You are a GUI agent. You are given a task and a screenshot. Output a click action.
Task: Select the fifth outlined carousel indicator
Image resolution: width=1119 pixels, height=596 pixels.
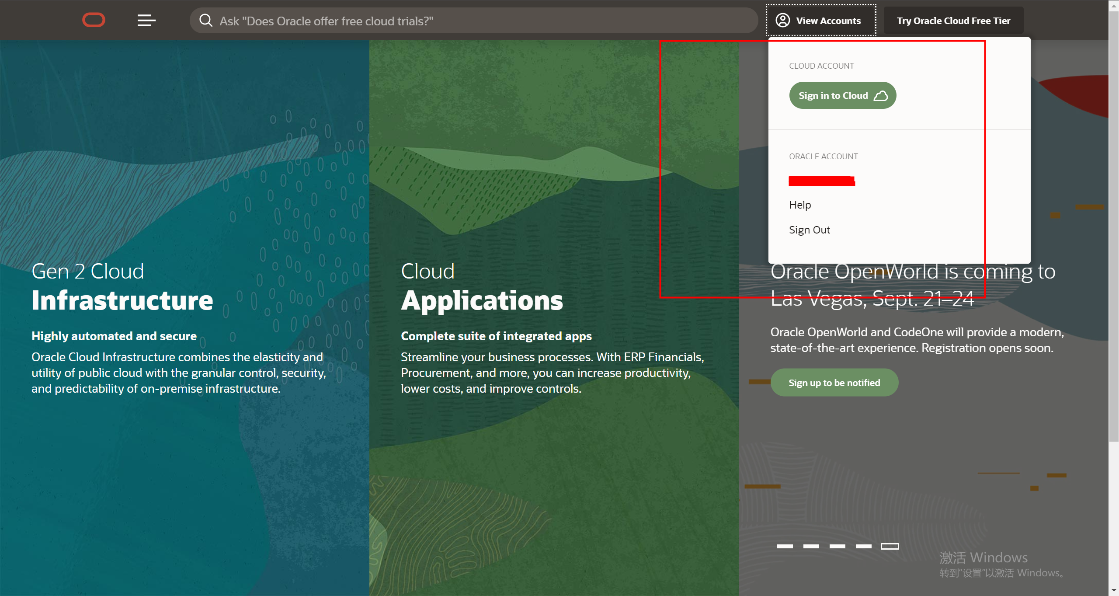tap(890, 546)
